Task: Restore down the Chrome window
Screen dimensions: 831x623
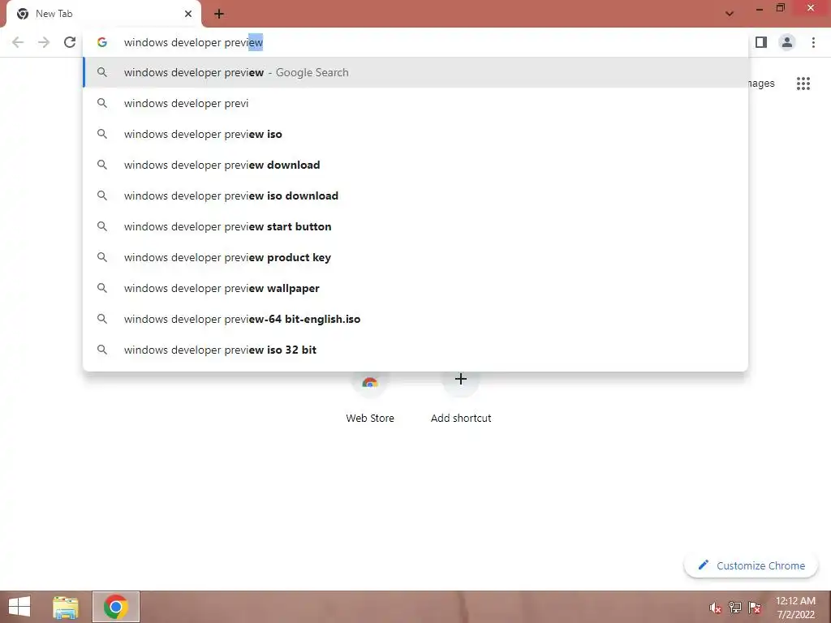Action: click(780, 8)
